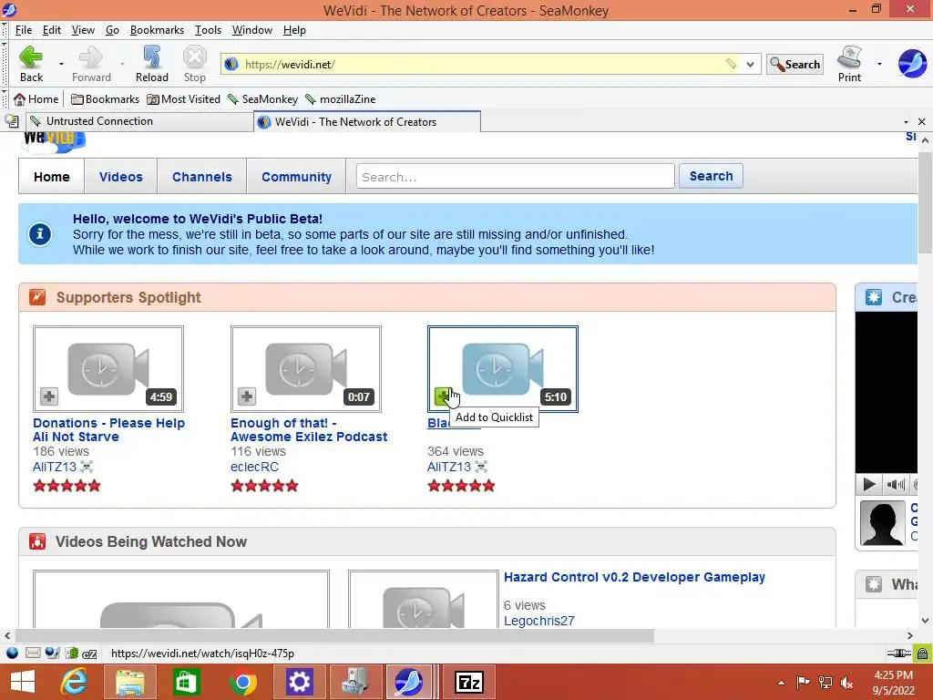The width and height of the screenshot is (933, 700).
Task: Open the Print options dropdown arrow
Action: (879, 64)
